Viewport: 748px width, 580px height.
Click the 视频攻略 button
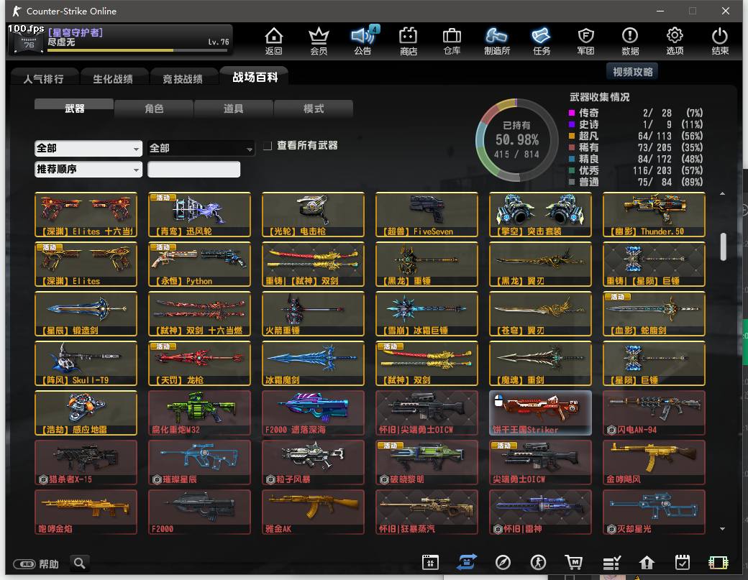[x=632, y=71]
